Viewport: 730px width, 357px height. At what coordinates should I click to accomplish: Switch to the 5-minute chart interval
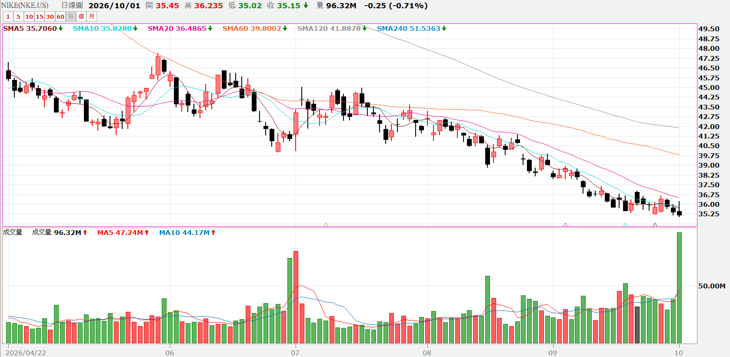[x=18, y=17]
